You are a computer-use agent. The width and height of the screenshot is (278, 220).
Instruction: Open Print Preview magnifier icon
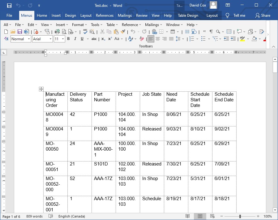pyautogui.click(x=64, y=32)
